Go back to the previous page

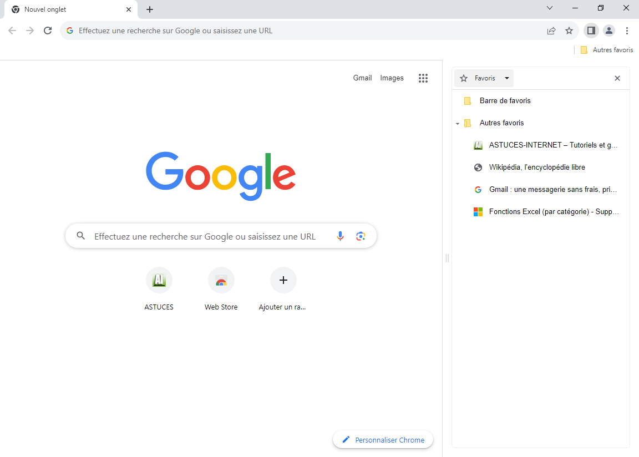tap(12, 31)
